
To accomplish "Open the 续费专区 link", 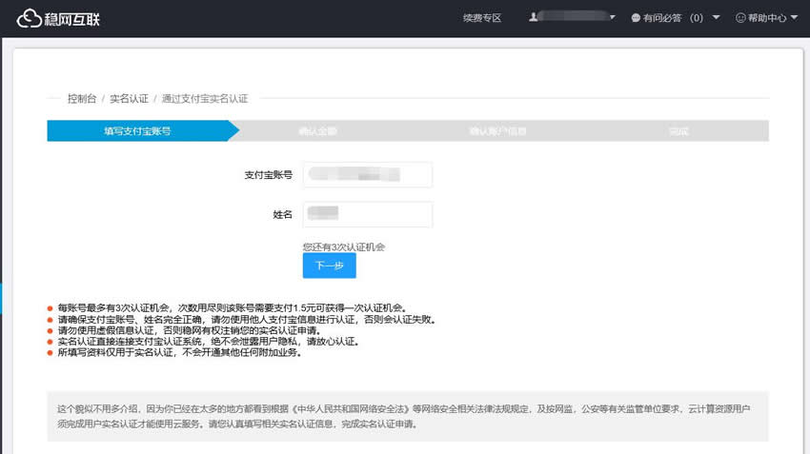I will [x=482, y=18].
